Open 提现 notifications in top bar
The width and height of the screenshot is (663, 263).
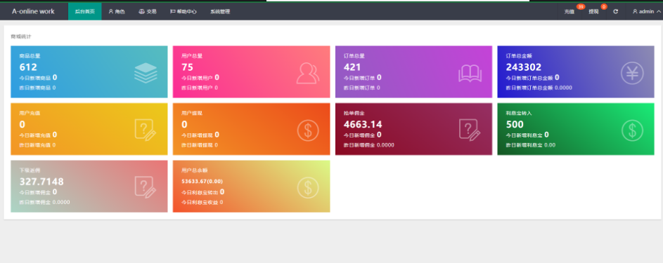pos(594,11)
